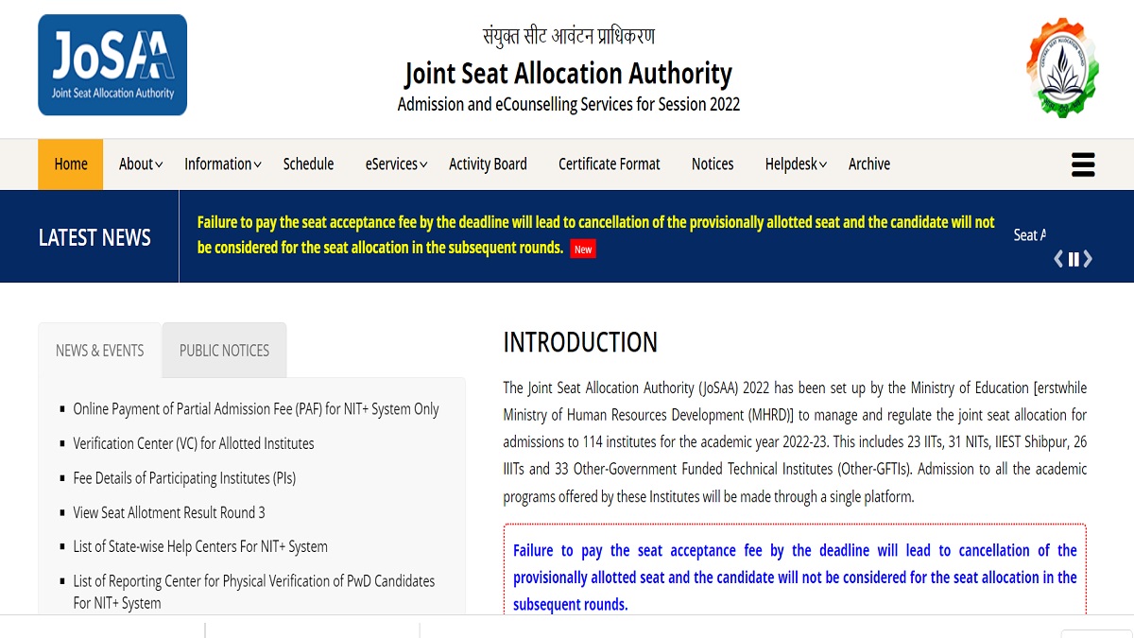Go to previous news slide
The height and width of the screenshot is (638, 1134).
(x=1058, y=259)
